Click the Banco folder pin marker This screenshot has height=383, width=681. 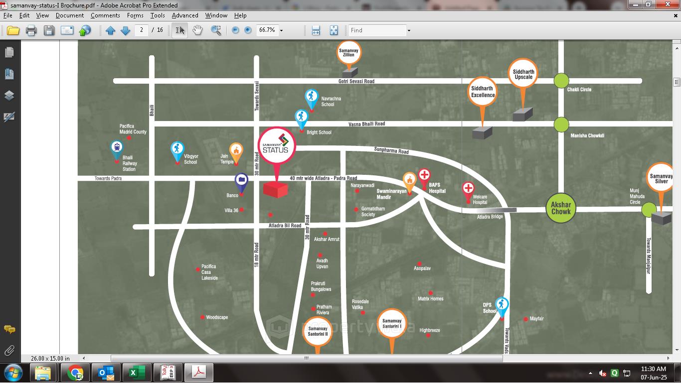[241, 180]
